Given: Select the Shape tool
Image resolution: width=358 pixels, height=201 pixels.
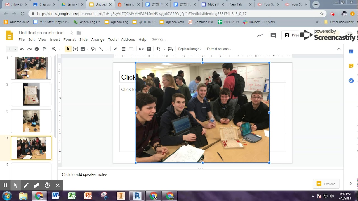Looking at the screenshot, I should [x=93, y=49].
